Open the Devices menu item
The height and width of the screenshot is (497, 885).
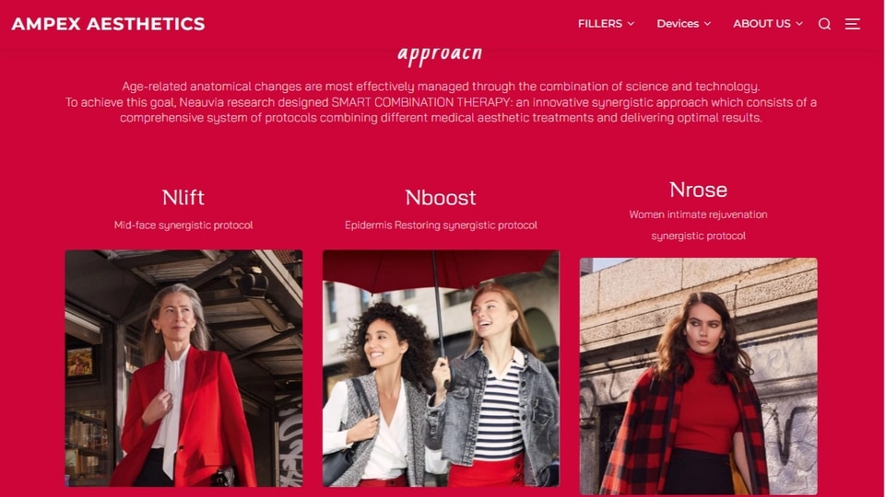click(678, 24)
